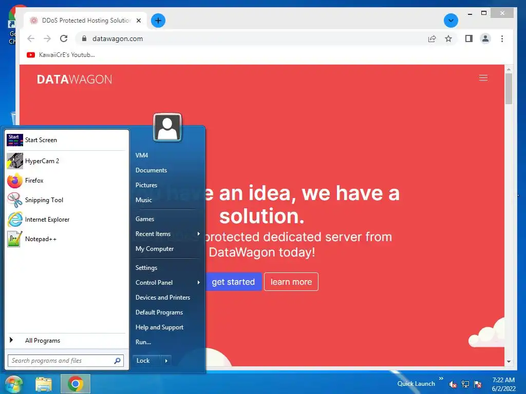This screenshot has height=394, width=526.
Task: Toggle Chrome side panel
Action: point(469,39)
